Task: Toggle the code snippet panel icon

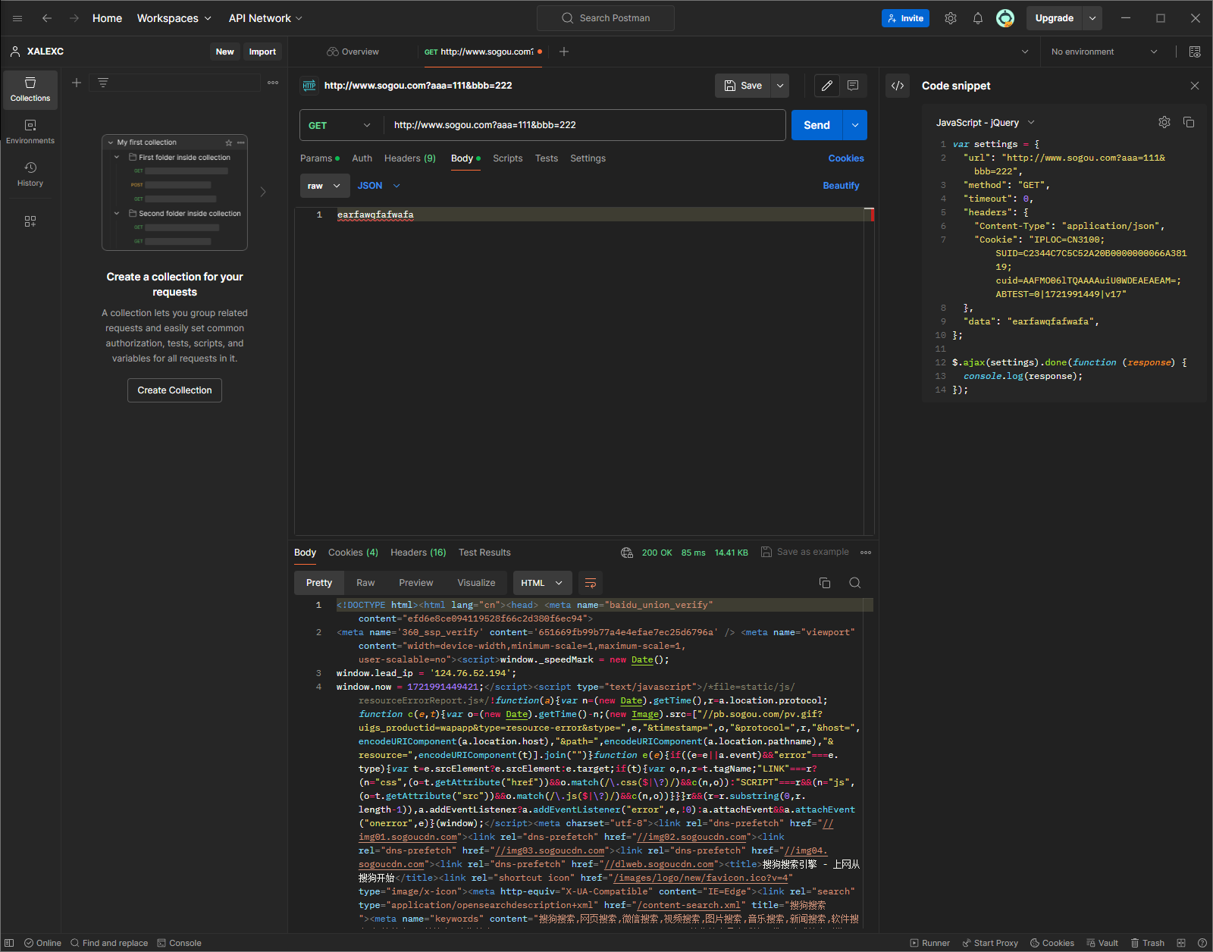Action: [898, 86]
